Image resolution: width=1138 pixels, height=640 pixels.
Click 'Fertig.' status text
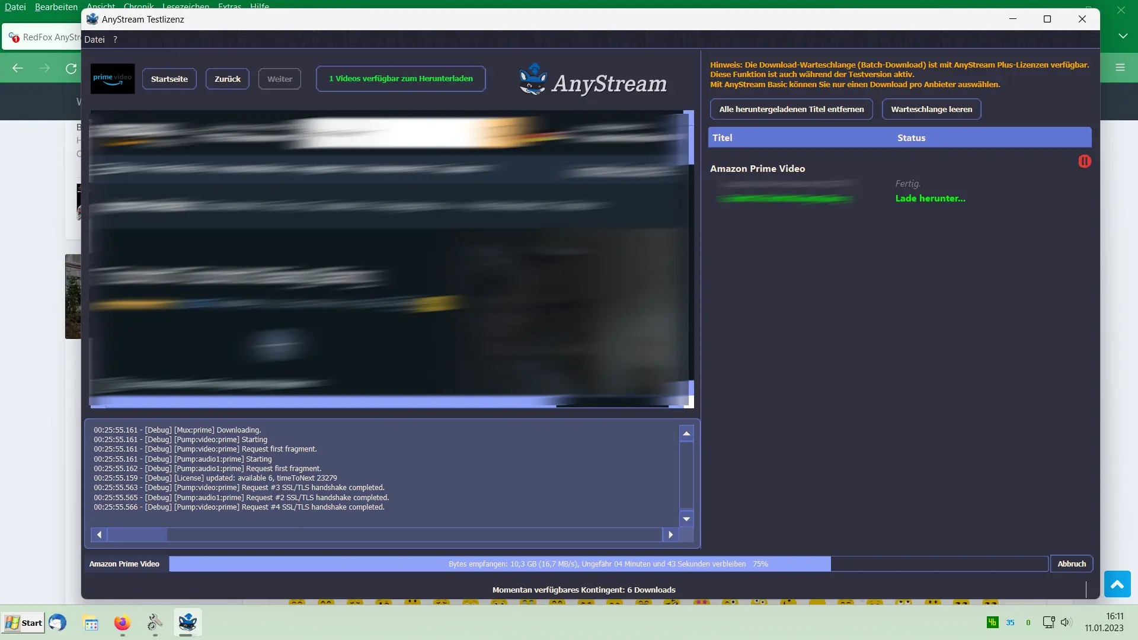pyautogui.click(x=907, y=184)
